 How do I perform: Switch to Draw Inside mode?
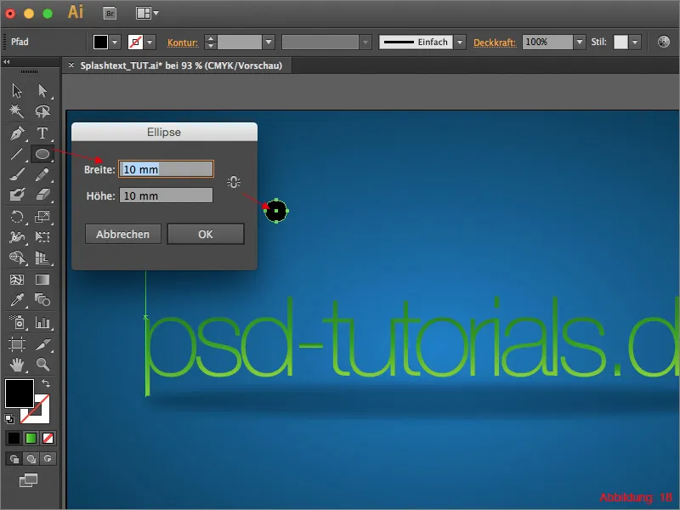48,458
